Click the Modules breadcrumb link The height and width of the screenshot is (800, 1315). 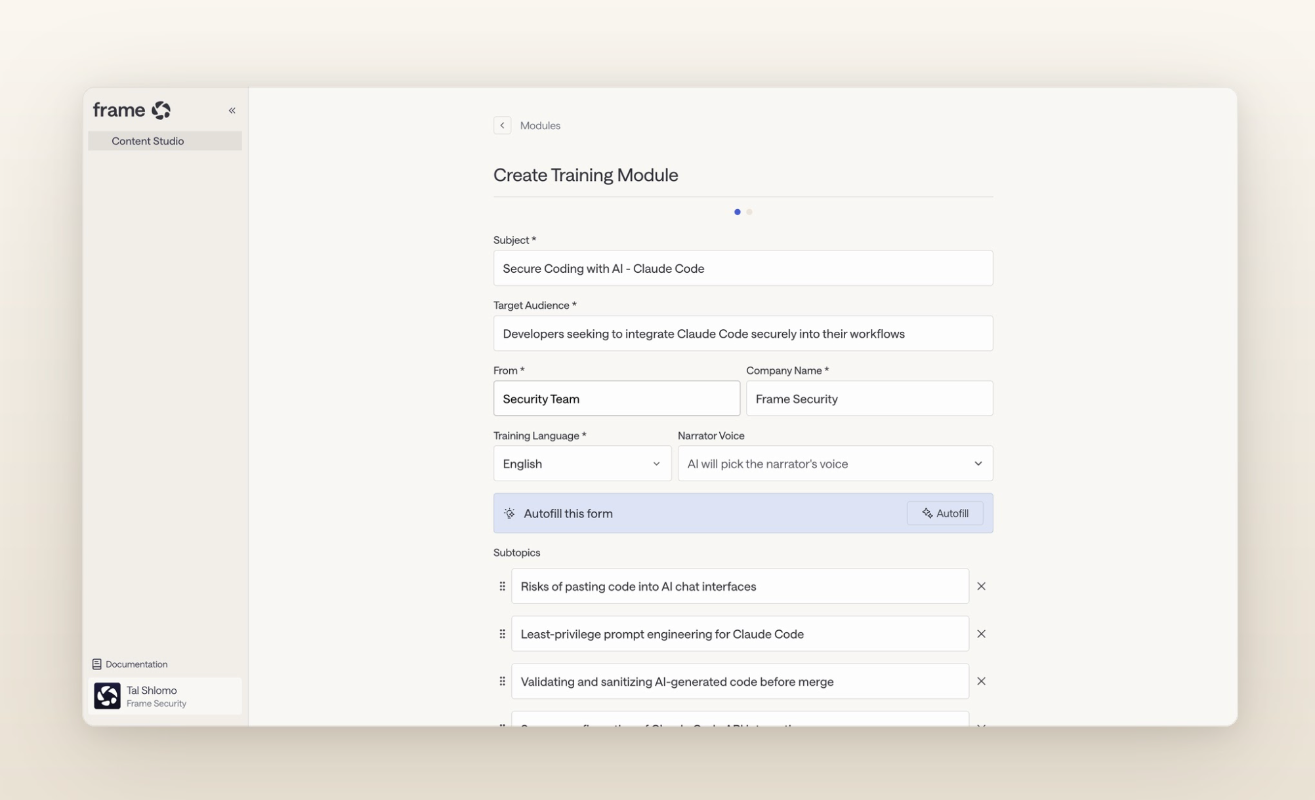(540, 125)
